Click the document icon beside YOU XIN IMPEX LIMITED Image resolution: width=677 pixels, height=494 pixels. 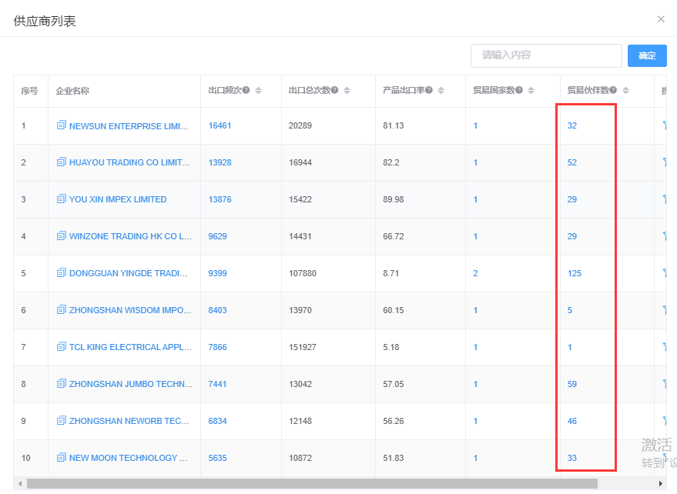tap(62, 199)
